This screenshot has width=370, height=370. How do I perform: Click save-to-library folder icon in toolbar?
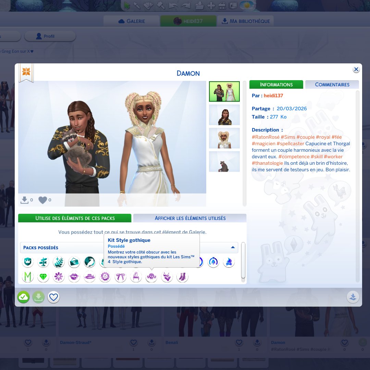point(199,6)
